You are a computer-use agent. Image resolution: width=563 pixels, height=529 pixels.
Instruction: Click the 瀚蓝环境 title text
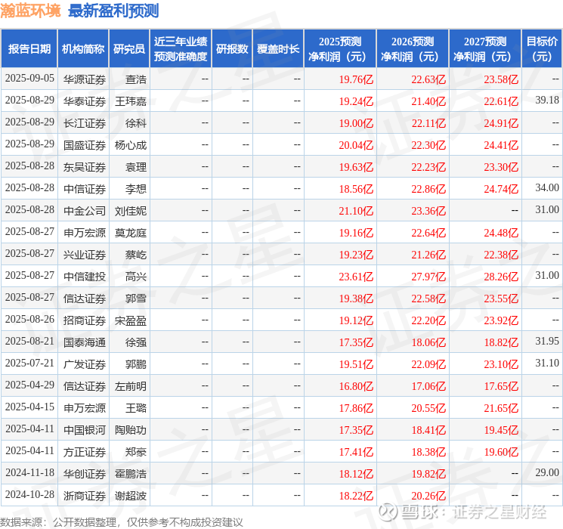(x=30, y=11)
